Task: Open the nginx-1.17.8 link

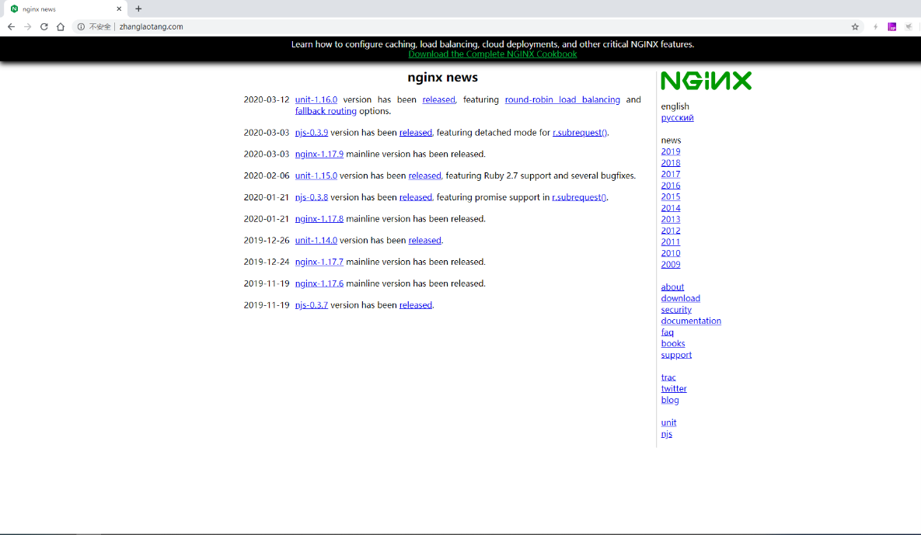Action: tap(319, 219)
